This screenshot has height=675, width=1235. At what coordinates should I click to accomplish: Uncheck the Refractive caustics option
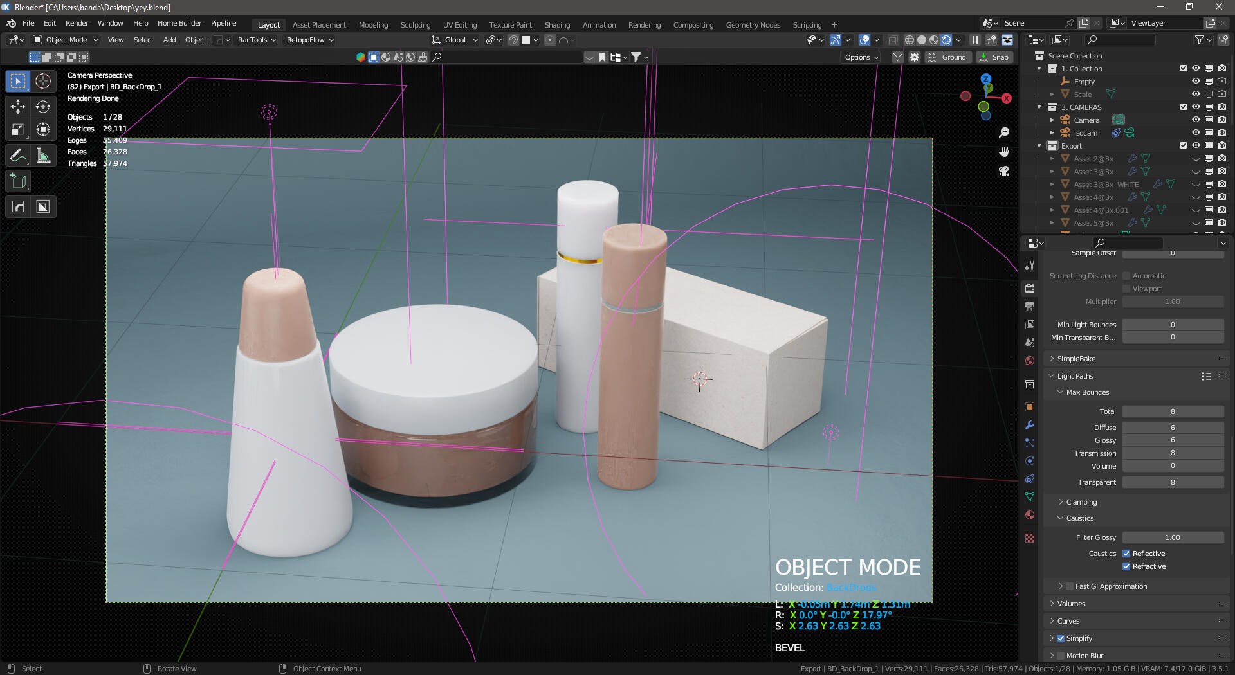click(x=1127, y=566)
